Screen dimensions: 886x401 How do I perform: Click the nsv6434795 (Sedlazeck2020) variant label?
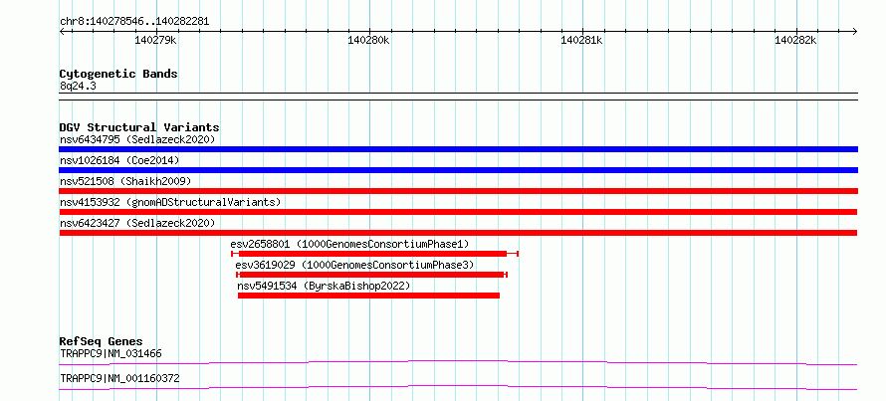[x=137, y=139]
